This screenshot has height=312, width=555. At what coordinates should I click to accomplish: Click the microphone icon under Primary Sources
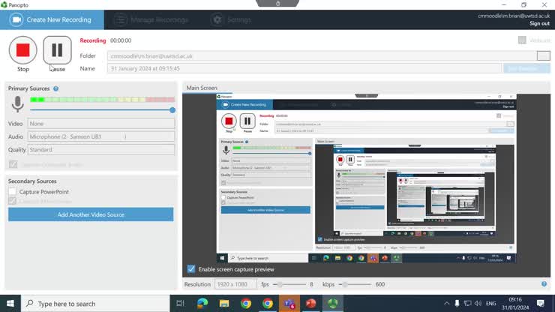point(17,105)
